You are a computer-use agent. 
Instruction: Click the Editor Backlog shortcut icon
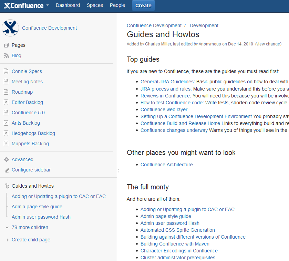tap(6, 102)
